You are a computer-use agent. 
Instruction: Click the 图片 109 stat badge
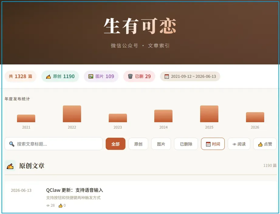[x=101, y=76]
